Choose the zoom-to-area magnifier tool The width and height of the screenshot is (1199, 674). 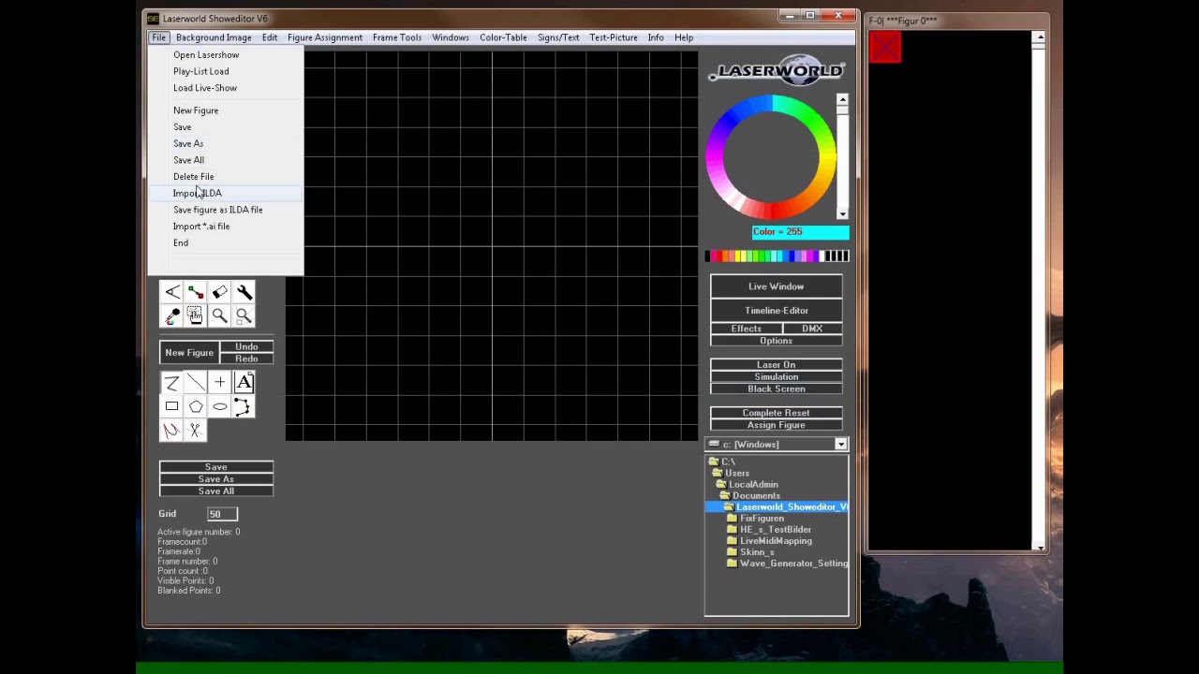point(244,316)
